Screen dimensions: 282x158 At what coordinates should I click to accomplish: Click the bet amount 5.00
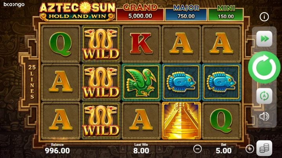pos(224,151)
